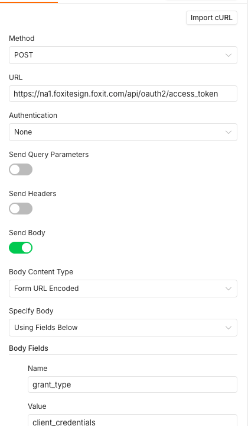
Task: Click the chevron arrow in Authentication field
Action: click(x=229, y=132)
